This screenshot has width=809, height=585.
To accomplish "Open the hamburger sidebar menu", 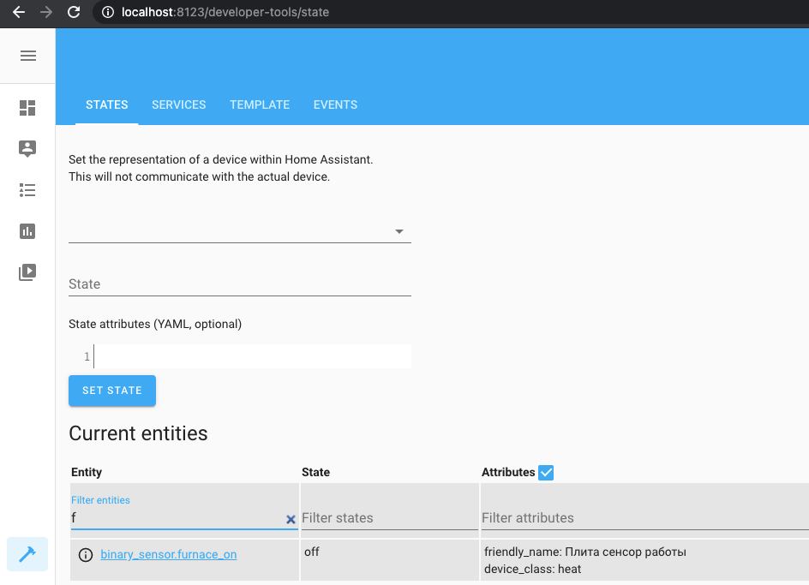I will pos(27,57).
